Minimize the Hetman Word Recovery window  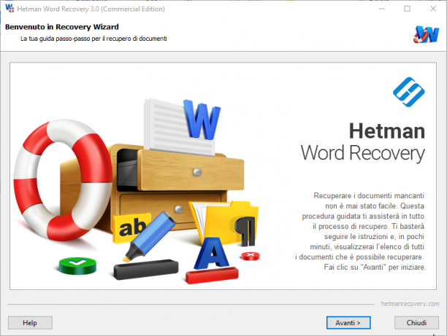[x=381, y=9]
